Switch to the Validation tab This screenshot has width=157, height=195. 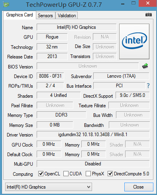(67, 16)
